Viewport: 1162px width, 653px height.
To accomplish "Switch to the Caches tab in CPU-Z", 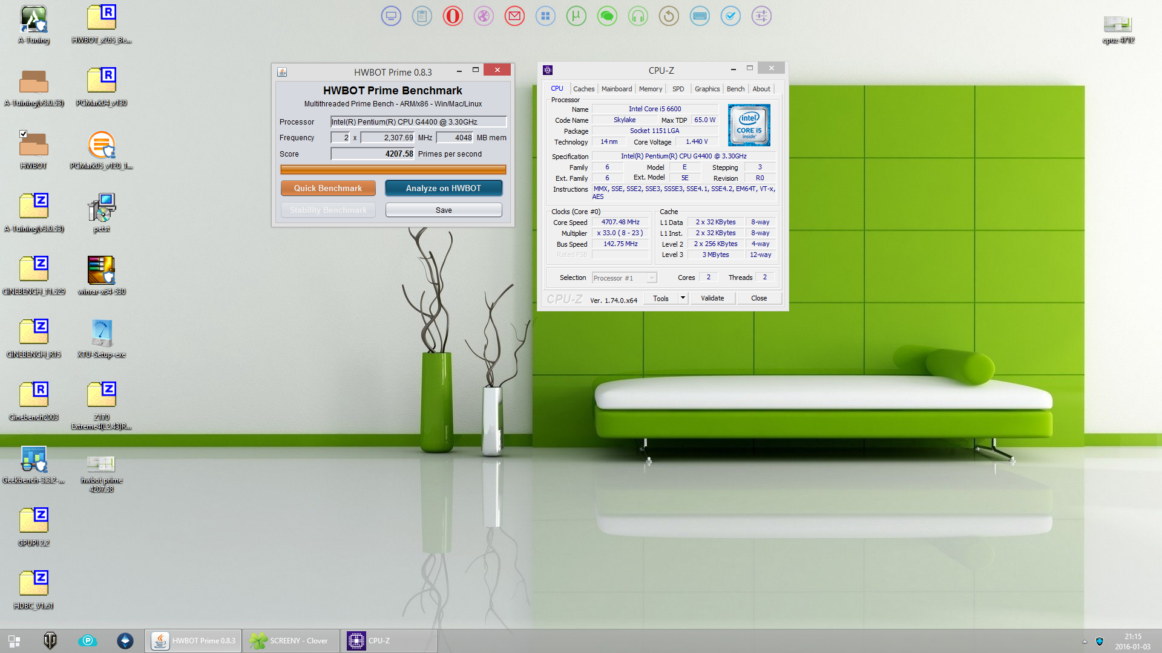I will coord(583,89).
